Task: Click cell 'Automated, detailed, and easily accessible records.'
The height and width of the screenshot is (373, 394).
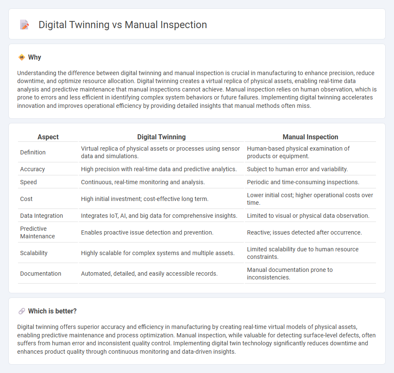Action: (x=161, y=274)
